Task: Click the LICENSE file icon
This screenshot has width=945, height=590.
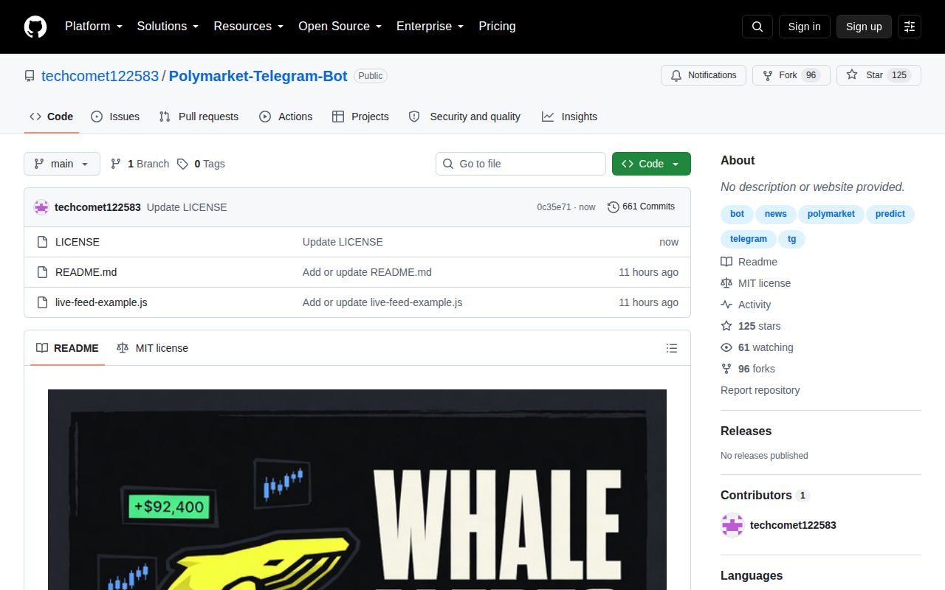Action: pyautogui.click(x=42, y=242)
